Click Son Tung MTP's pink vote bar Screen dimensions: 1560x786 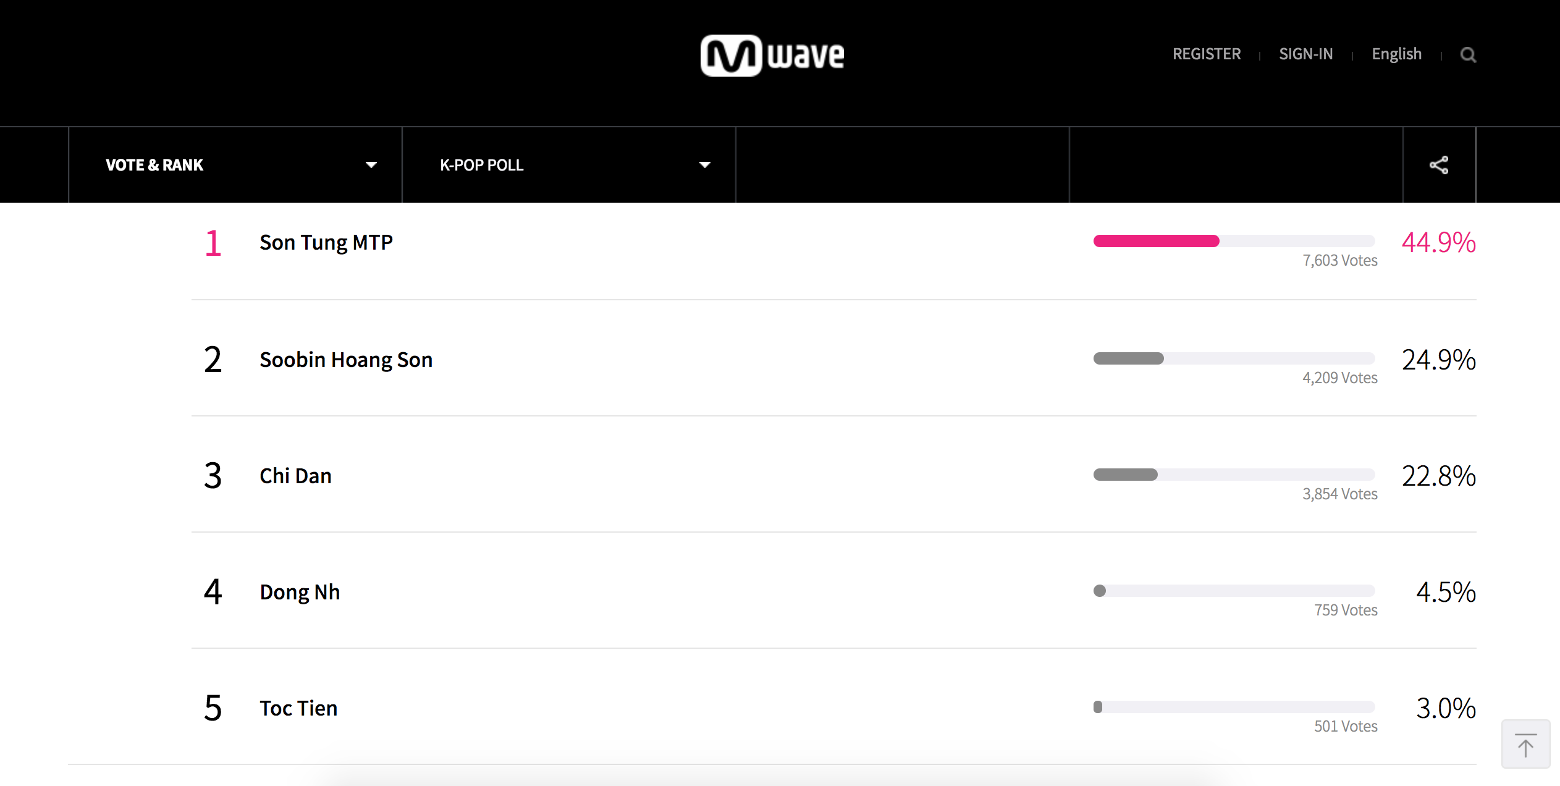(1156, 241)
